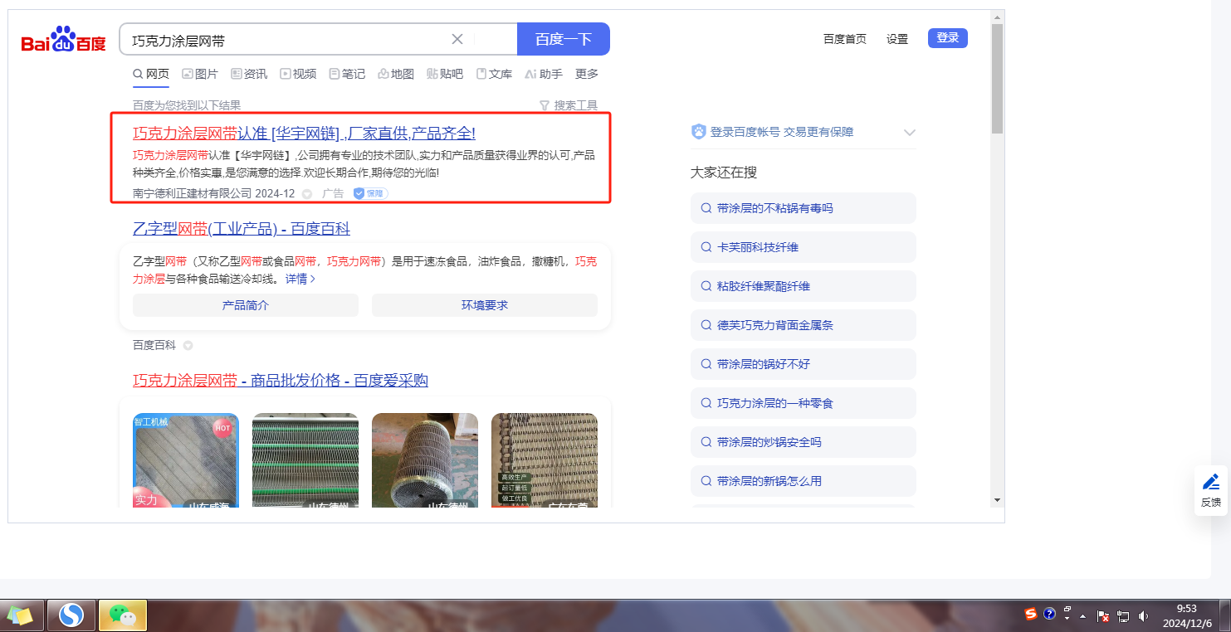Show hidden tray icons arrow
The height and width of the screenshot is (632, 1231).
point(1082,616)
